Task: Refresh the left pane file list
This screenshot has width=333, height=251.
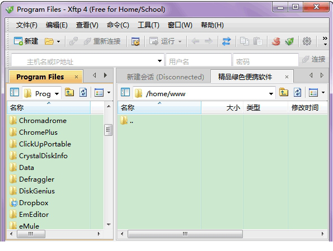Action: tap(83, 92)
